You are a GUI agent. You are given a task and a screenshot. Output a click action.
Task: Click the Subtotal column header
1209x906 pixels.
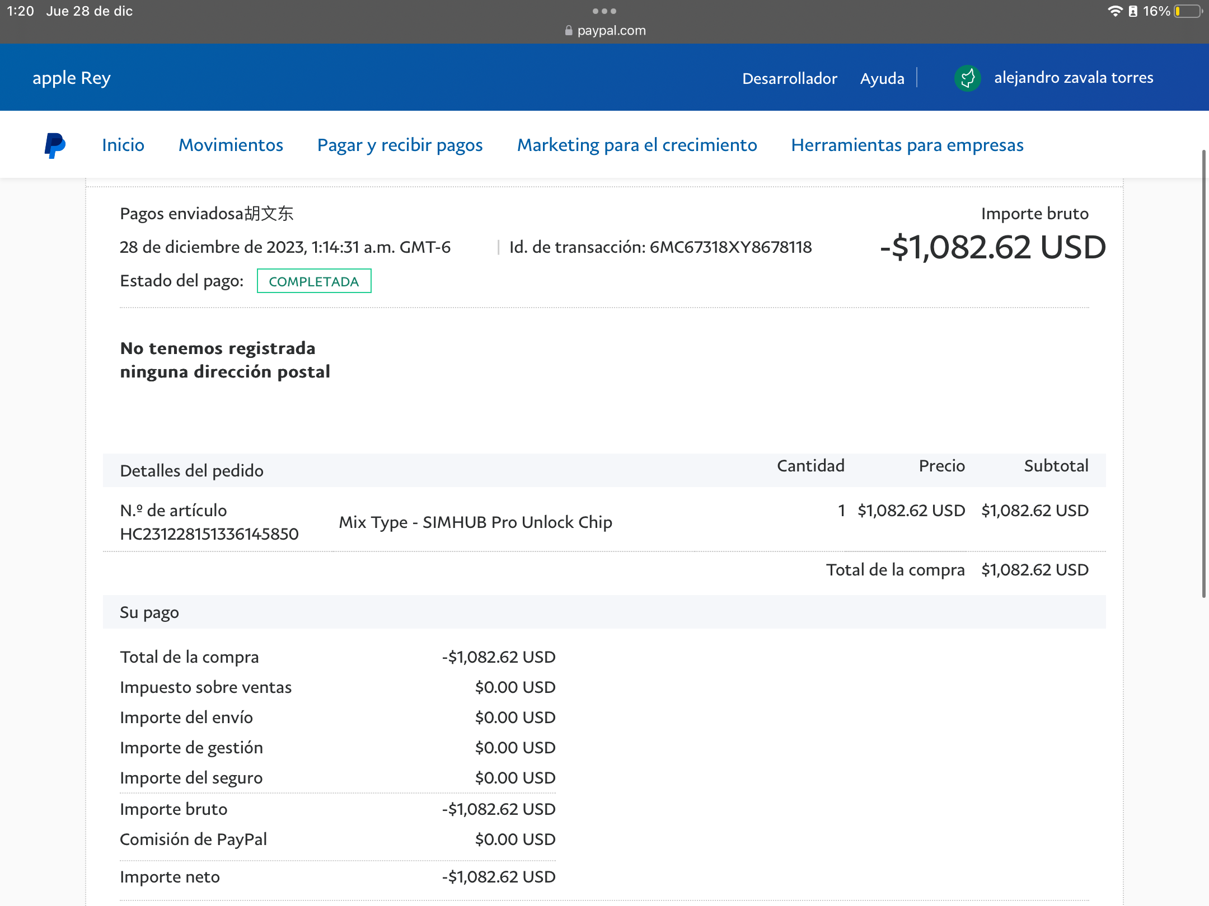click(1056, 466)
